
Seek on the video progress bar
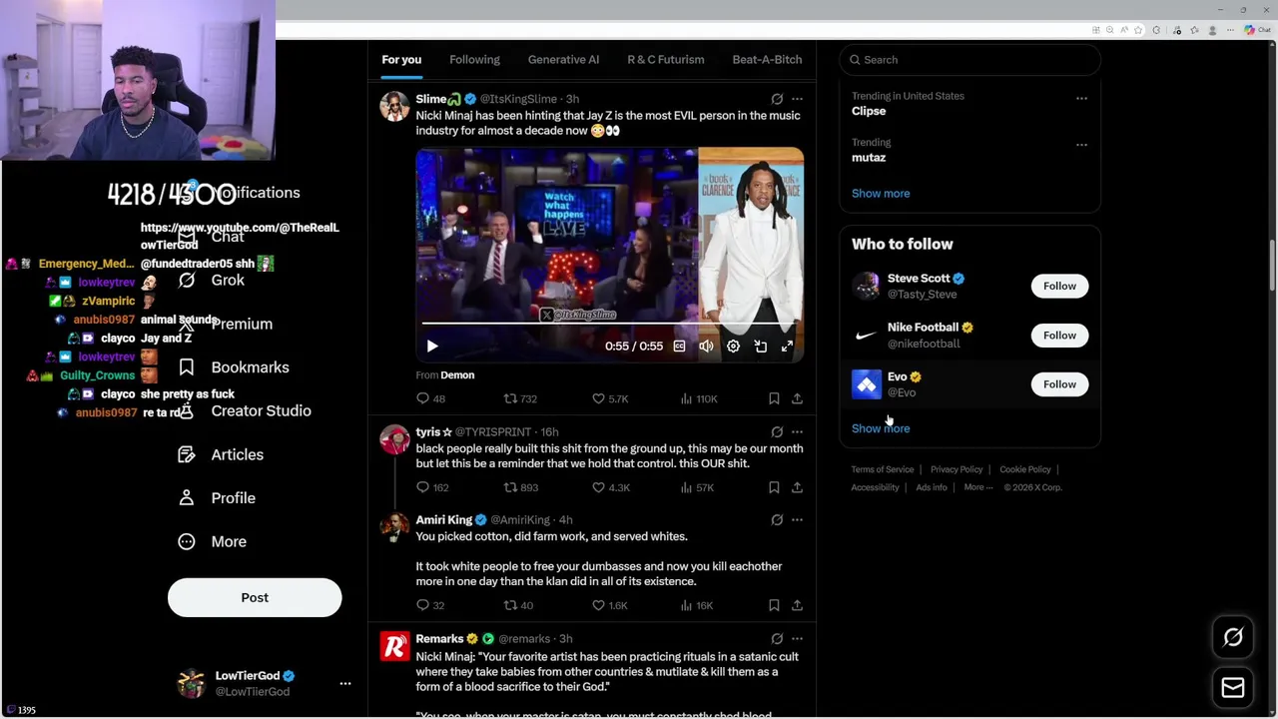coord(609,323)
